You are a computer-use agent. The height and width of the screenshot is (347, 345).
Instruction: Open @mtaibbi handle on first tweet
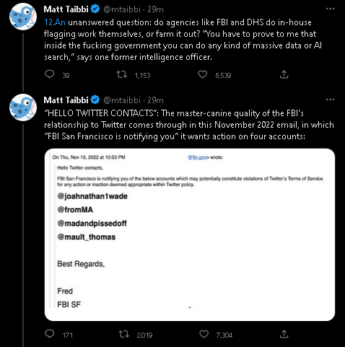122,9
